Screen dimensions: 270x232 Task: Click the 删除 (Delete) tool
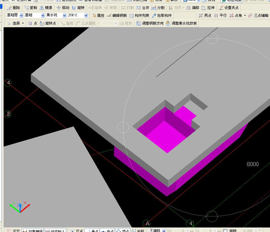coord(14,8)
